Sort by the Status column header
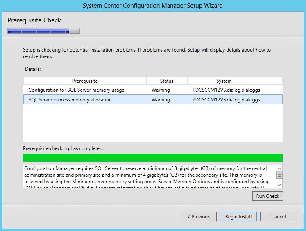This screenshot has width=306, height=231. [x=167, y=81]
